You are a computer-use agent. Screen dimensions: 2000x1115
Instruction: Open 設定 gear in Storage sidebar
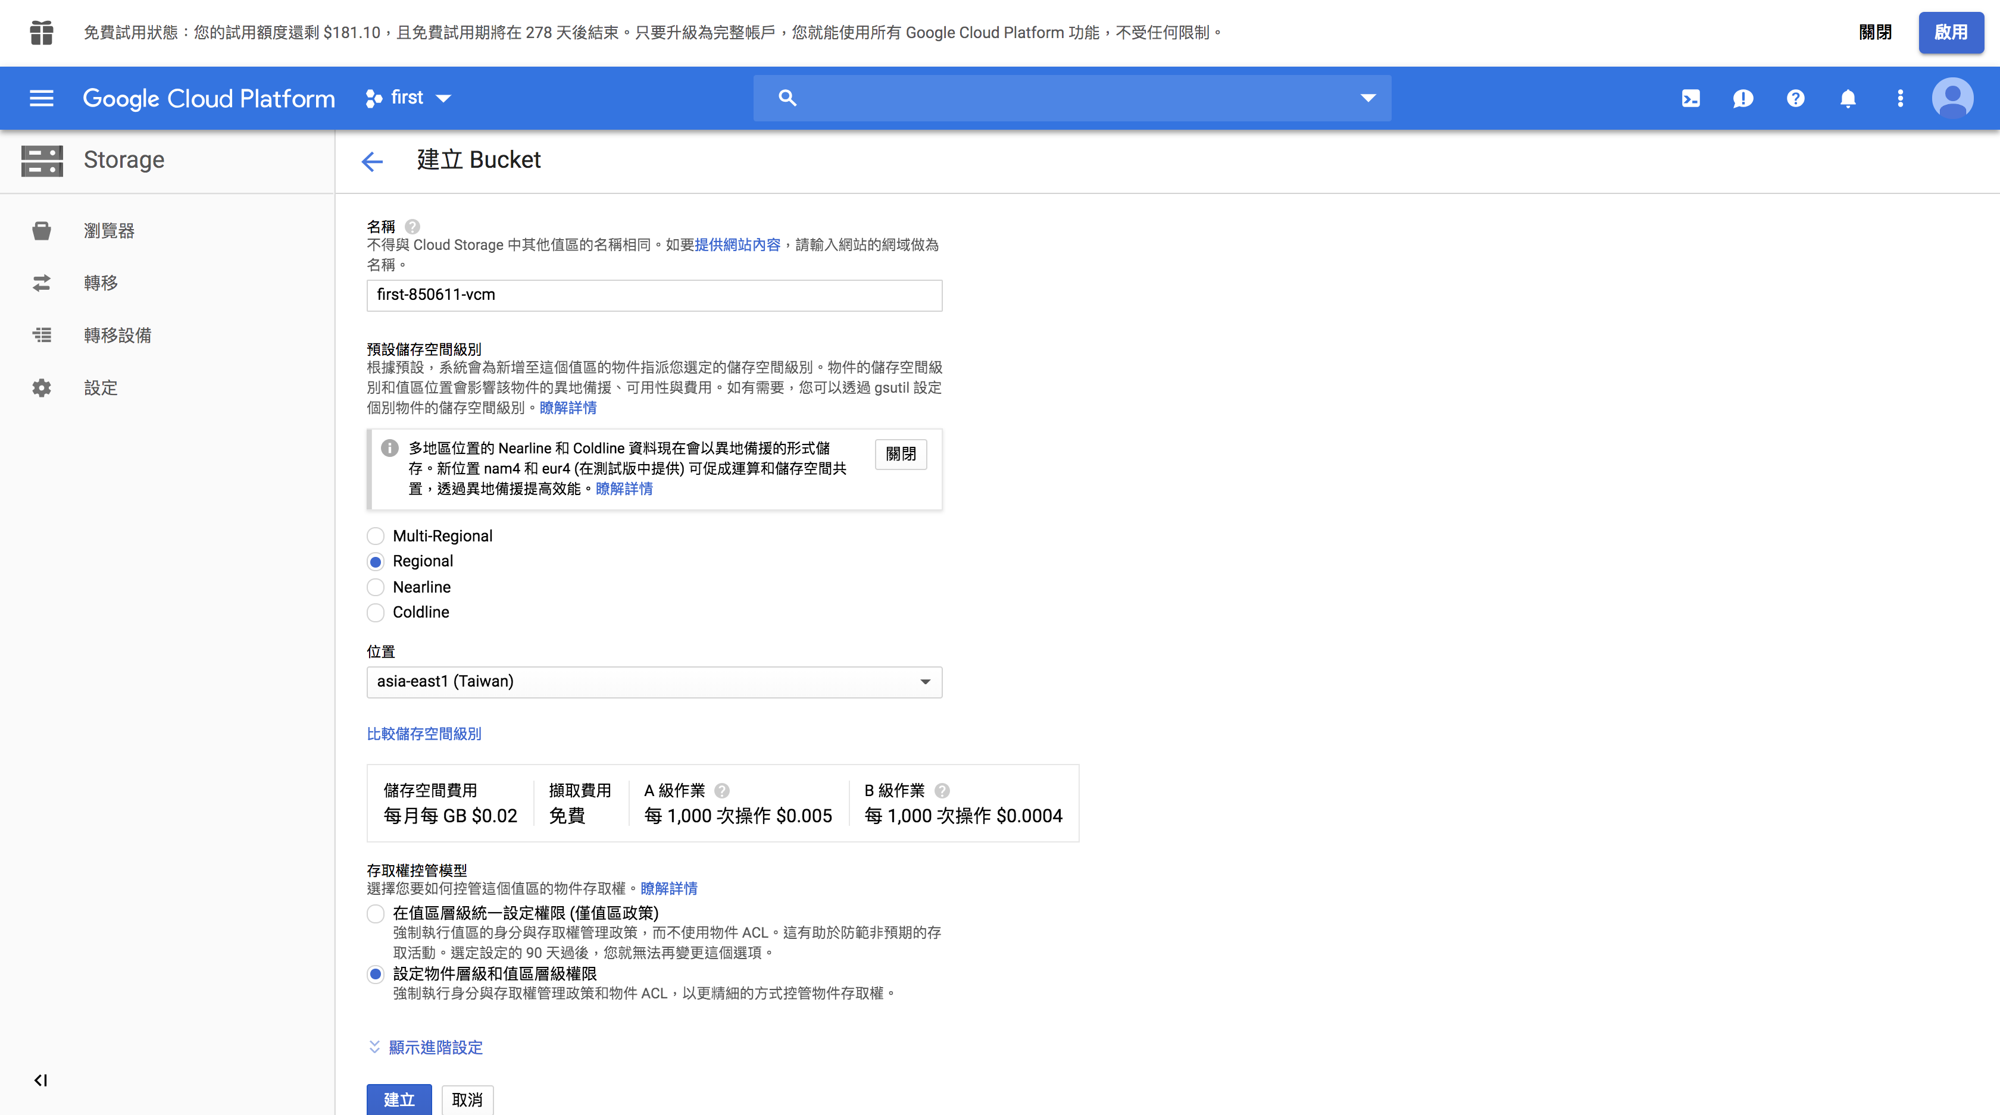tap(41, 387)
